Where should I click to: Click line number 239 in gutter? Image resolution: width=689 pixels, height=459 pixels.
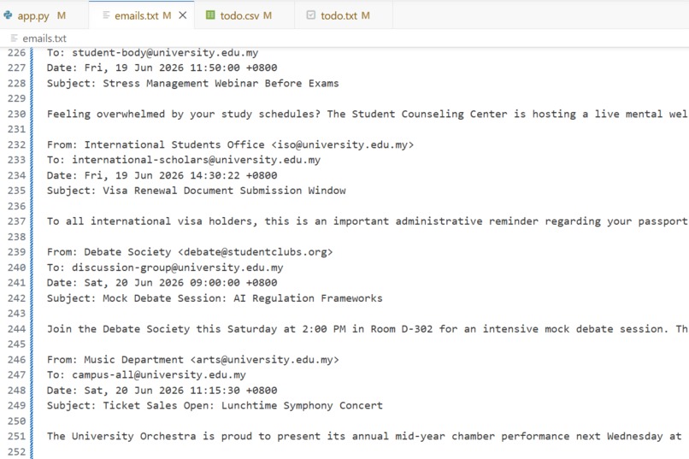17,252
